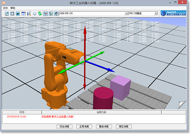
Task: Click the page curl corner icon
Action: 182,105
